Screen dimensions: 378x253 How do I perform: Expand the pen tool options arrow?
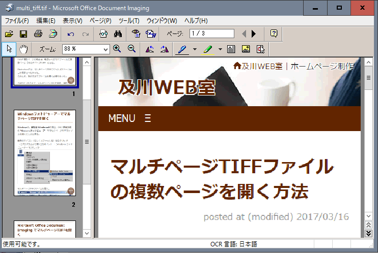(x=195, y=49)
